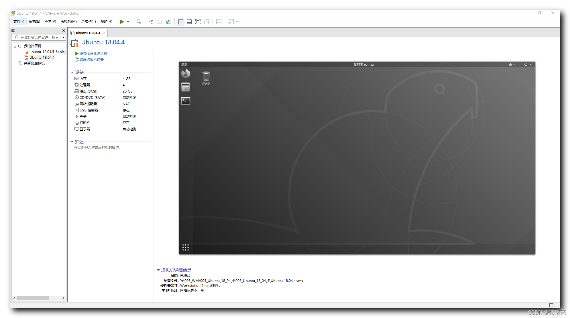Open the 查看(V) menu
The width and height of the screenshot is (570, 318).
pyautogui.click(x=50, y=21)
